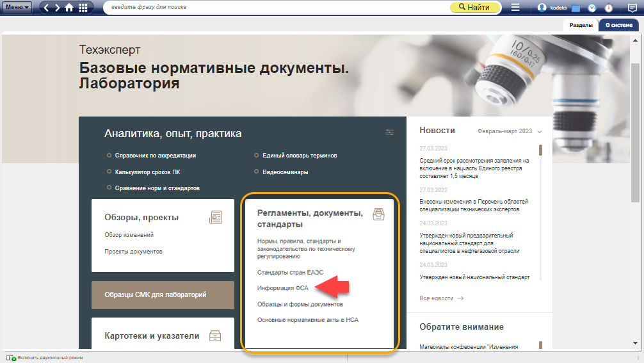Open the stopwatch control icon
This screenshot has width=644, height=363.
(x=609, y=8)
